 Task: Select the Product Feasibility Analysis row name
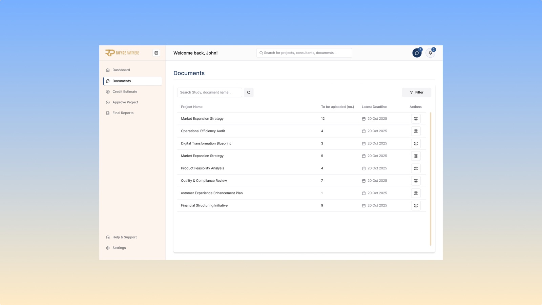pos(203,168)
